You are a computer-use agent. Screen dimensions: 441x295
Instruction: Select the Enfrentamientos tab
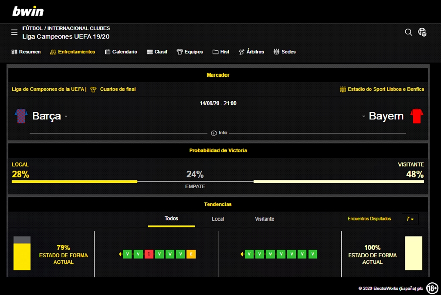point(73,52)
